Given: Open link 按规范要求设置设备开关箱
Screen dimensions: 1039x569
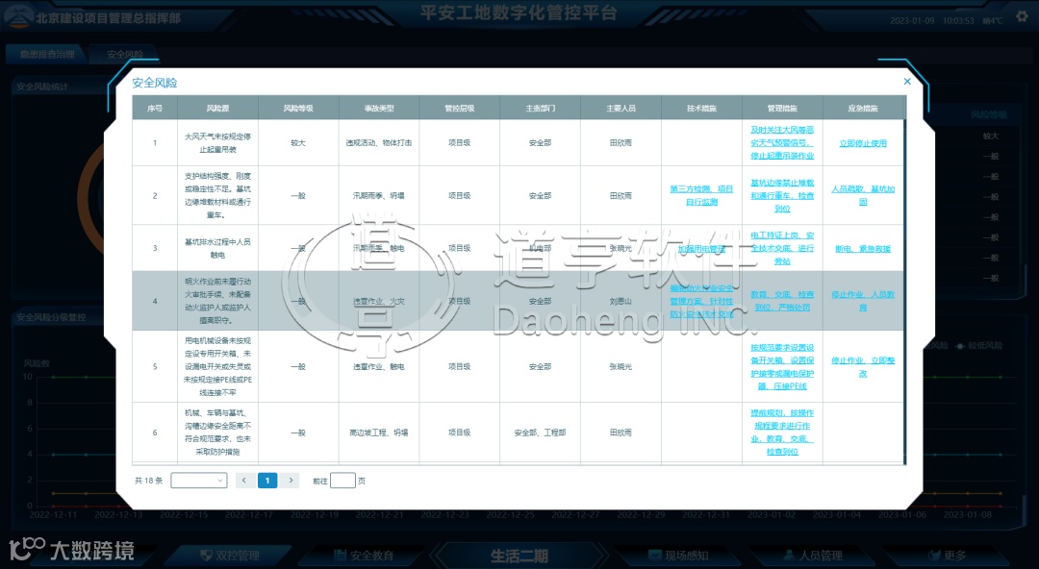Looking at the screenshot, I should tap(782, 366).
